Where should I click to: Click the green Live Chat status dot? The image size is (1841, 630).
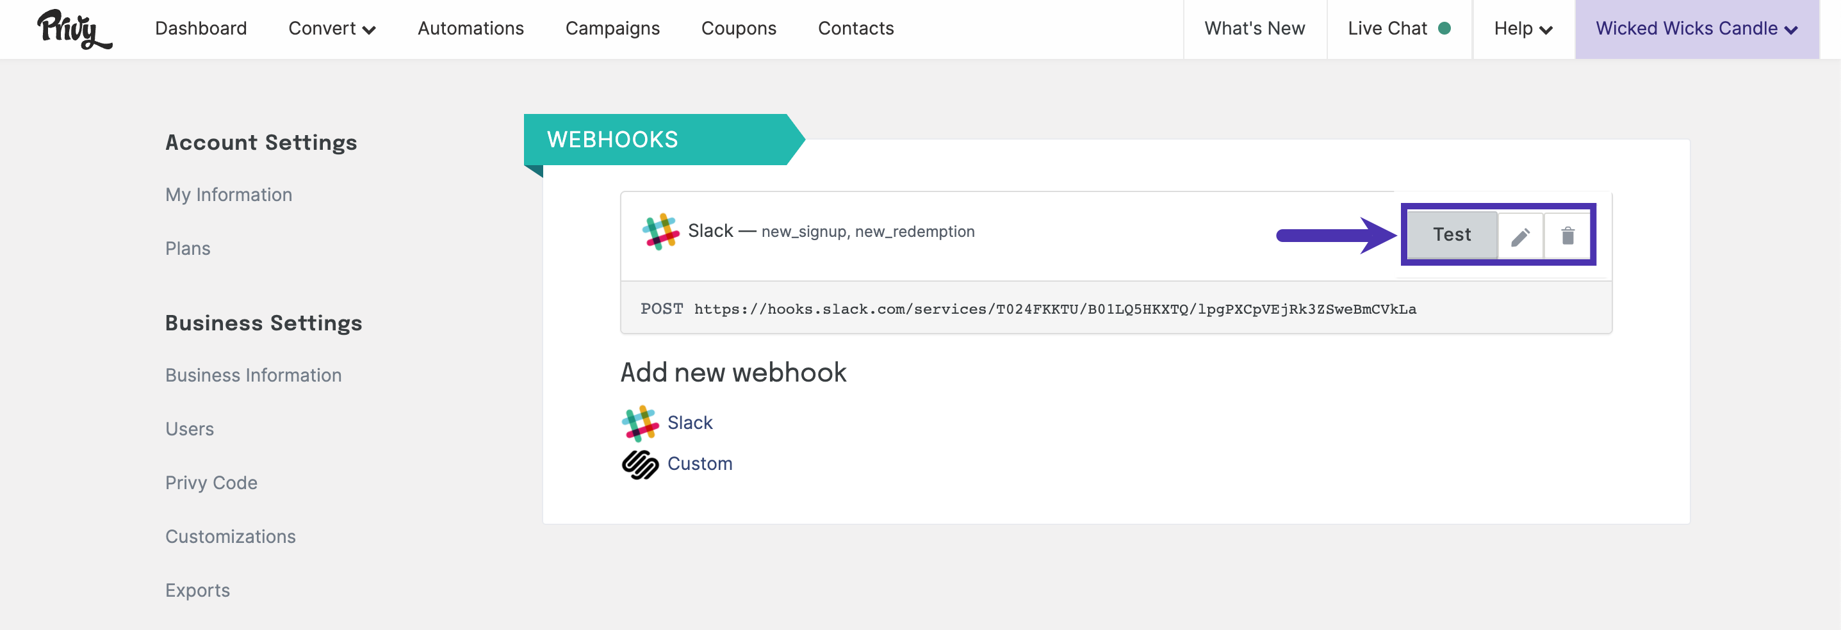coord(1444,28)
